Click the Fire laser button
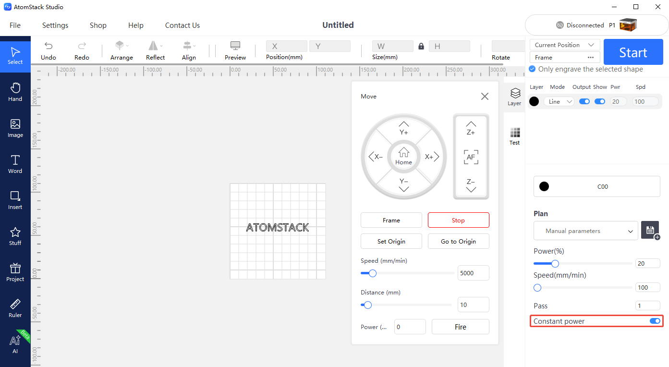 (461, 327)
